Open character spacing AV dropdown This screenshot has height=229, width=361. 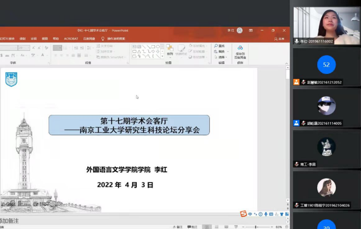(x=14, y=55)
